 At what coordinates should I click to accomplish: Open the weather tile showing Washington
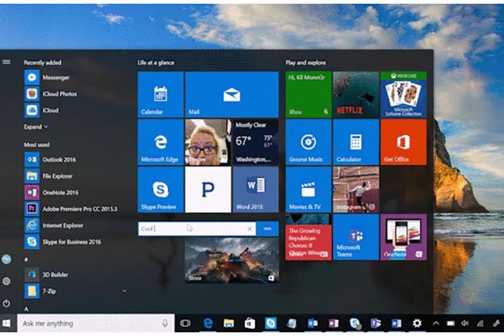256,142
